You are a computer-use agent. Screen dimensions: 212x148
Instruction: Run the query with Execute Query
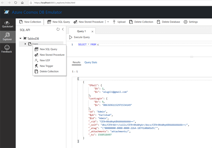click(x=79, y=37)
